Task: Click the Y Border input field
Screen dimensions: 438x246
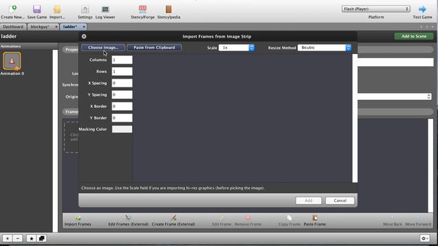Action: coord(122,118)
